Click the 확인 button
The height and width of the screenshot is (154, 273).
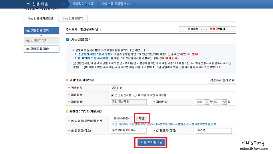[141, 118]
